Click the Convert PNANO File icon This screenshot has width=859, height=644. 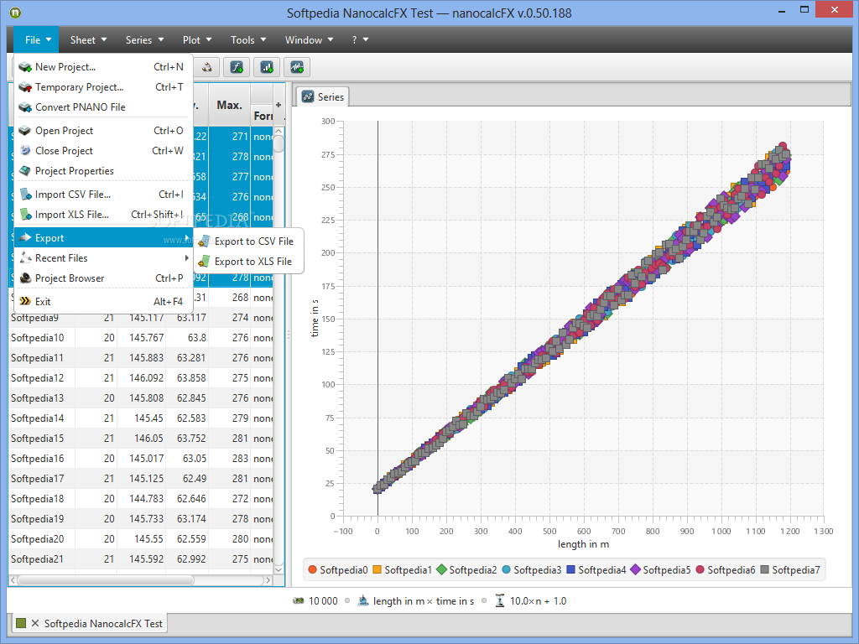25,107
